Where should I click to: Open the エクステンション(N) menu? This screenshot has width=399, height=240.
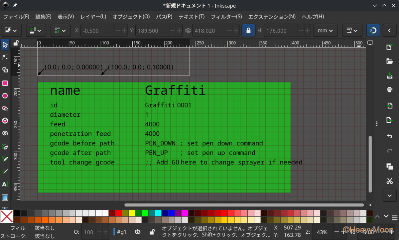(272, 17)
